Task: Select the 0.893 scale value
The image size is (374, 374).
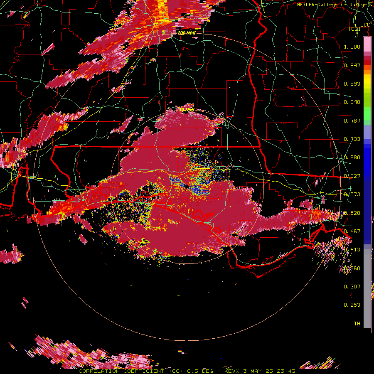Action: (x=352, y=84)
